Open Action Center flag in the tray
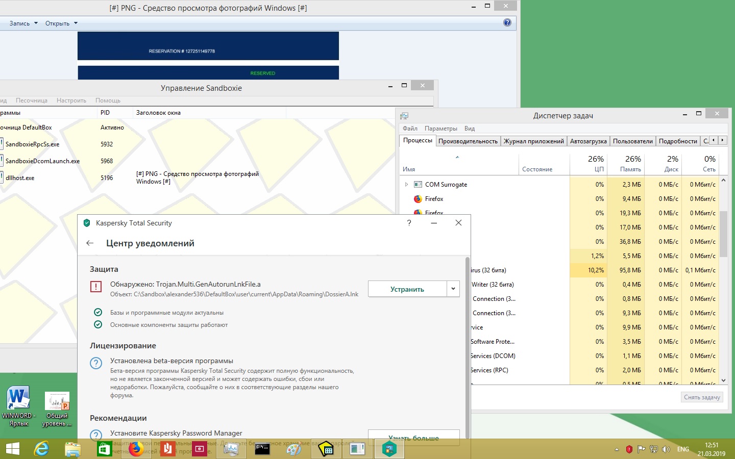Screen dimensions: 735x459 pyautogui.click(x=641, y=449)
